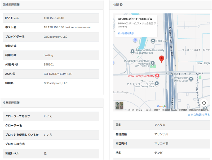212x160 pixels.
Task: Click the parking P icon on map
Action: click(135, 40)
